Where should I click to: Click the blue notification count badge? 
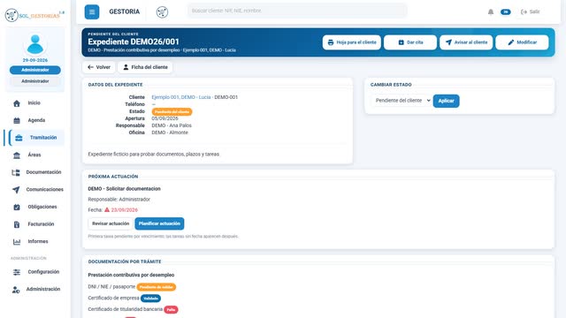tap(505, 11)
